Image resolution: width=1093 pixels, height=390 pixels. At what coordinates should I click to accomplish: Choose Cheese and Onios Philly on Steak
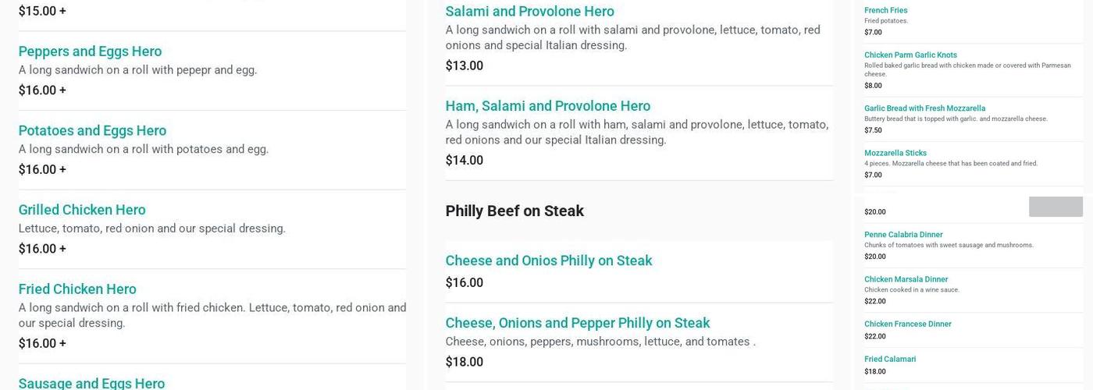click(x=548, y=261)
